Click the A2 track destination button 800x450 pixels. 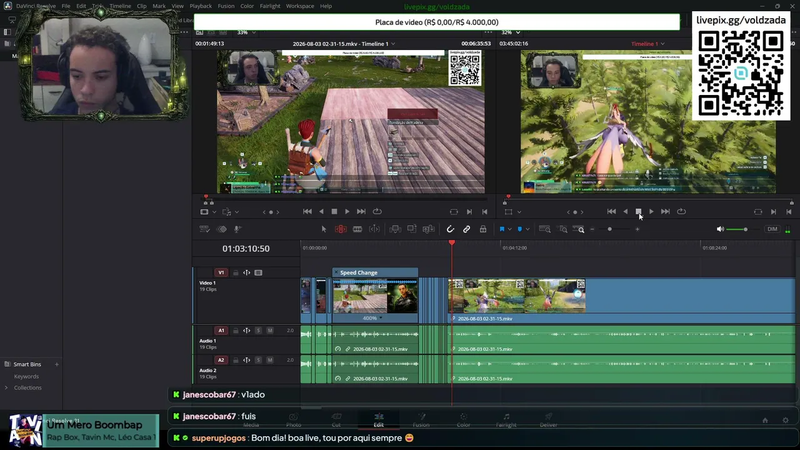pos(221,361)
